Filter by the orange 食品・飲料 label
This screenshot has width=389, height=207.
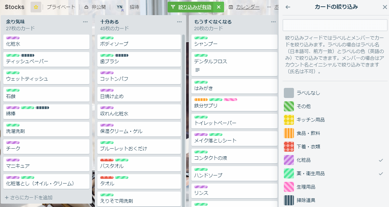(x=335, y=133)
